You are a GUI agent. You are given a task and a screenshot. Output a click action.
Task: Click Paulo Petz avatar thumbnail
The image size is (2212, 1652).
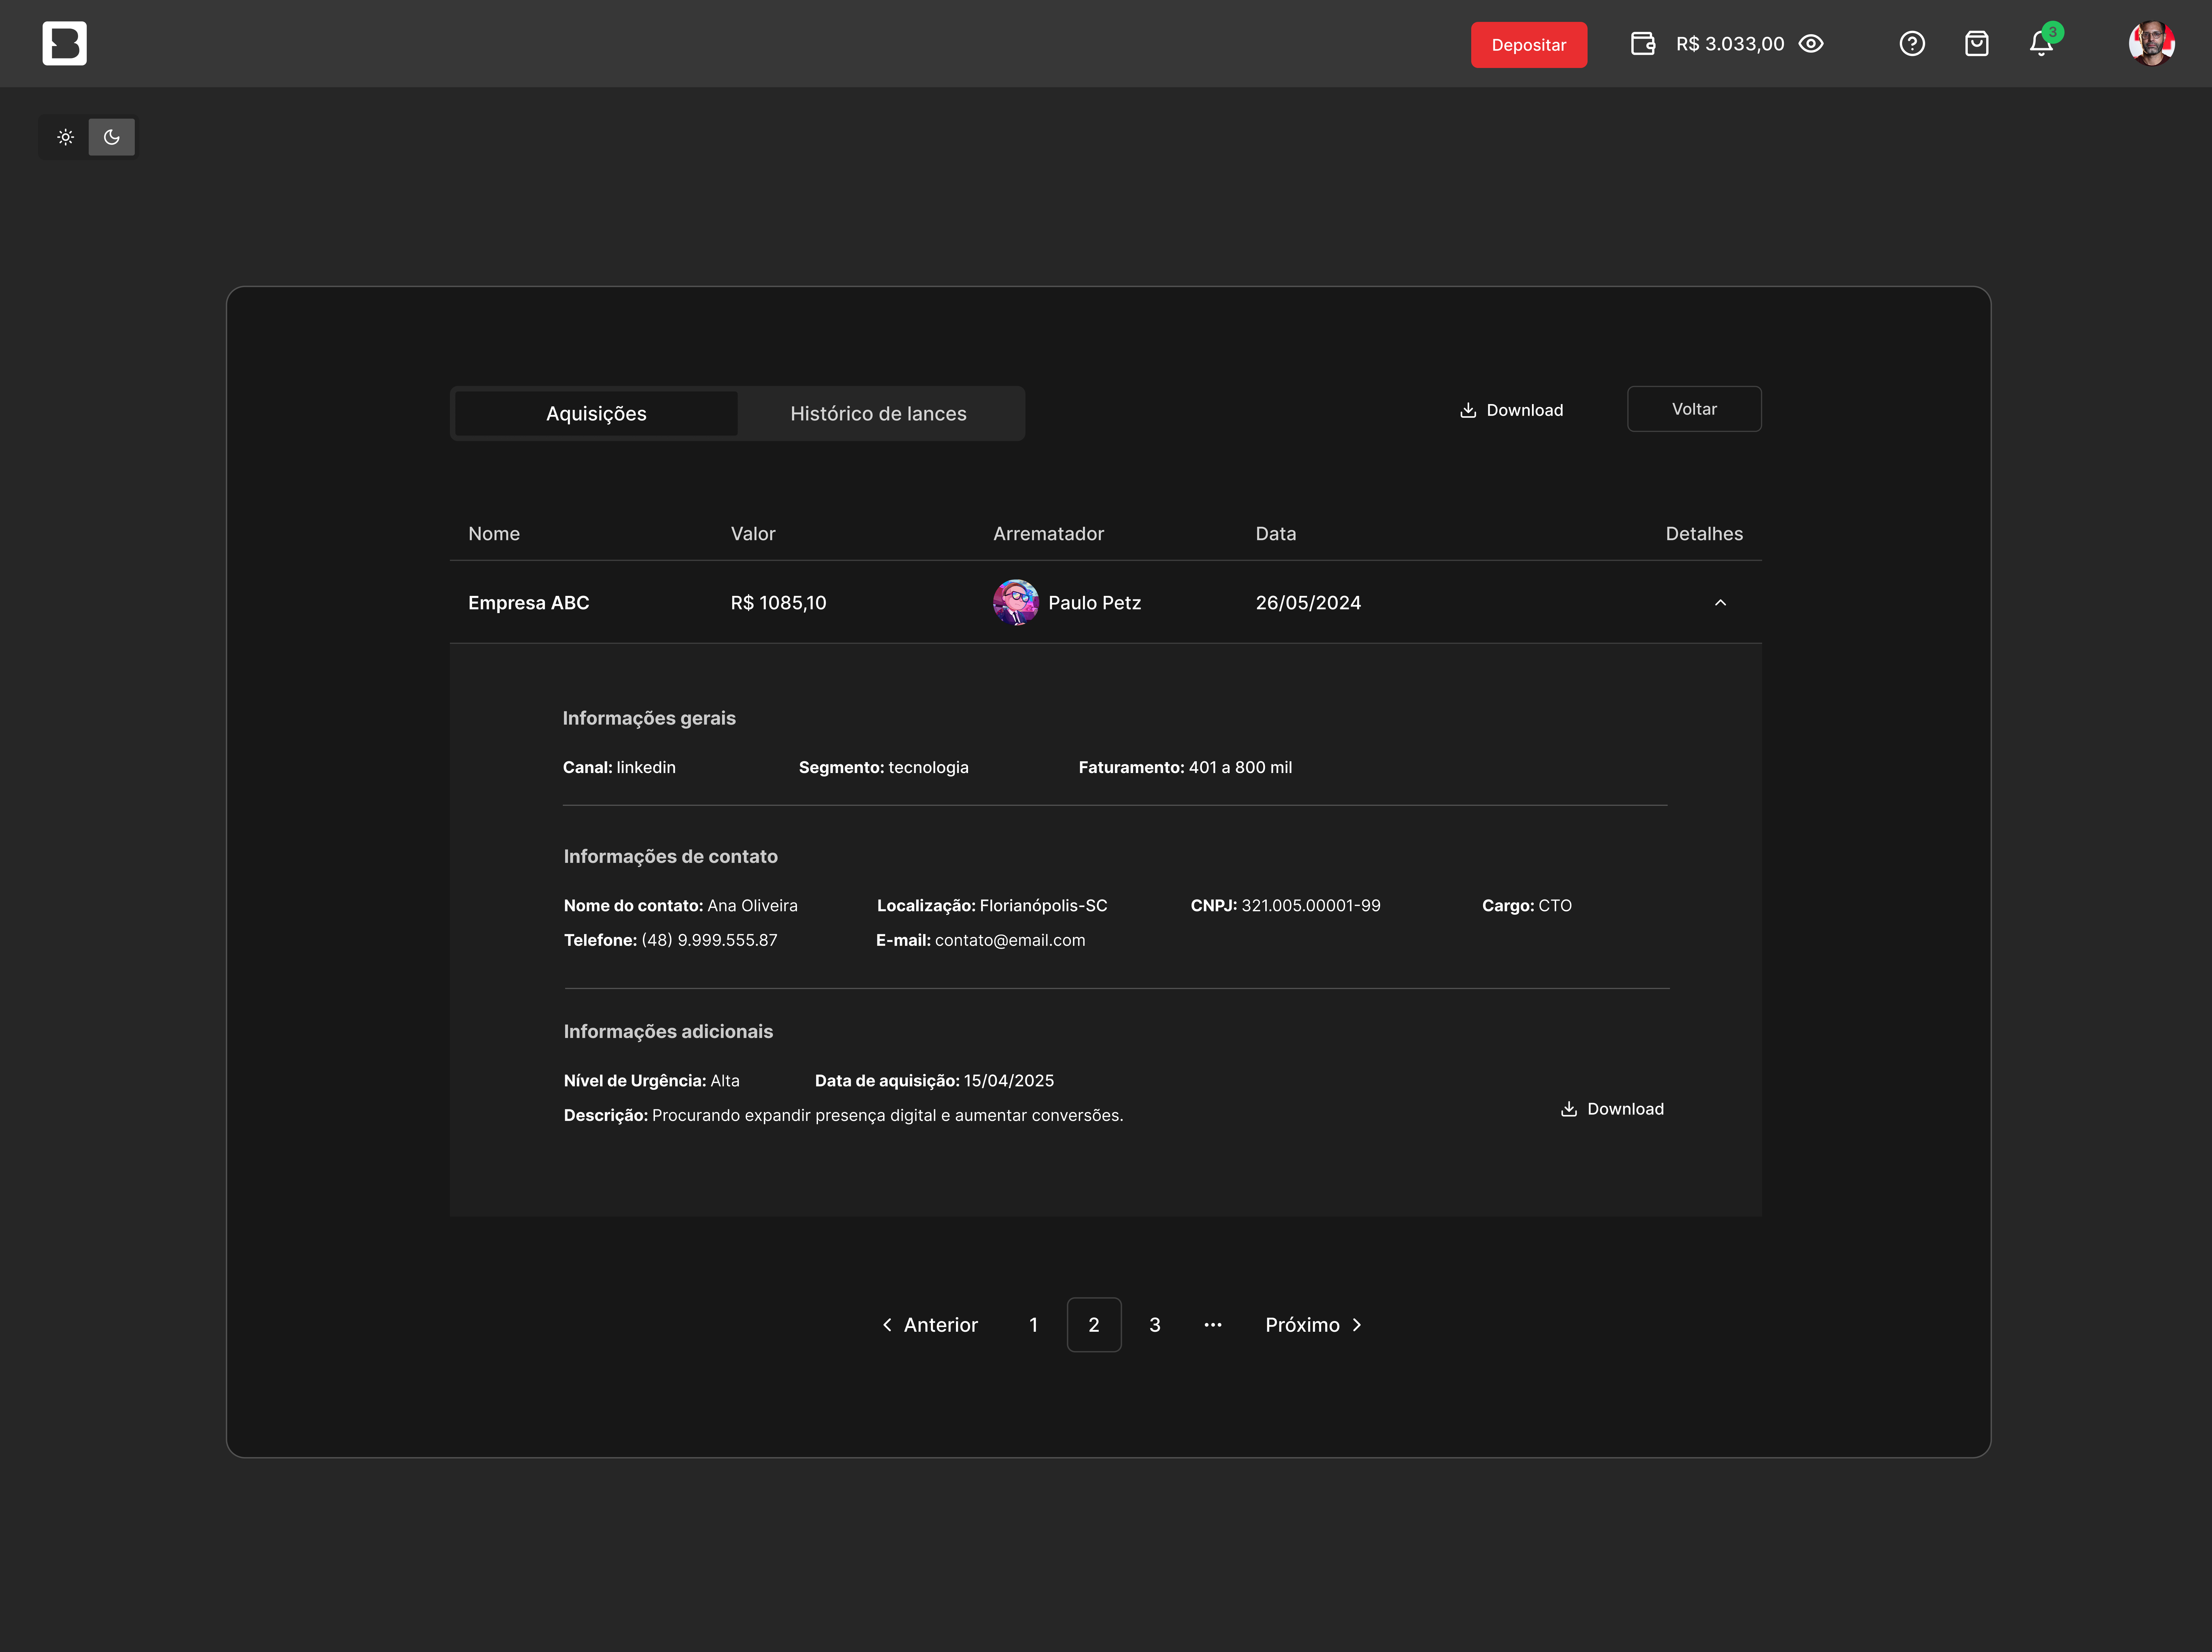(1015, 602)
